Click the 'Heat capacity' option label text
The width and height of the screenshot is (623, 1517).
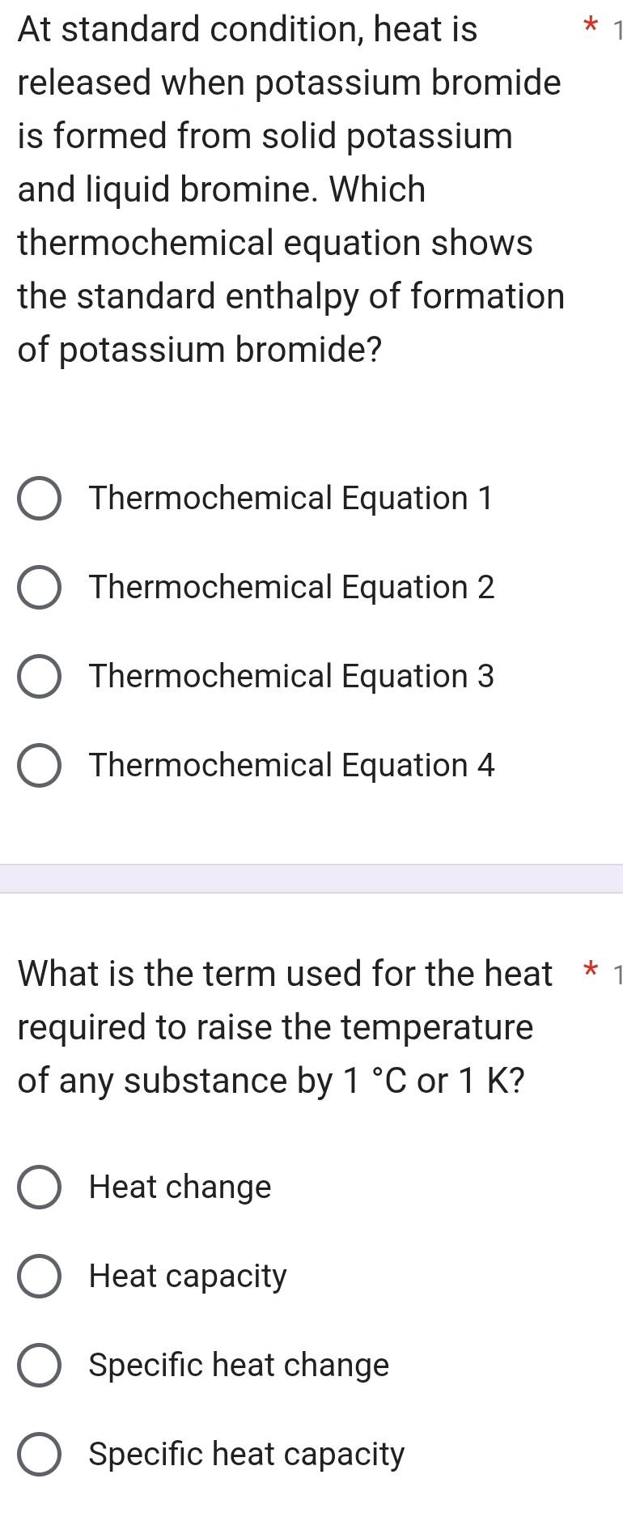188,1277
